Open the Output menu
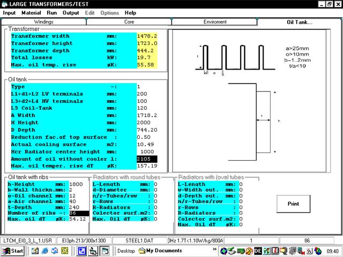Image resolution: width=343 pixels, height=257 pixels. [71, 13]
